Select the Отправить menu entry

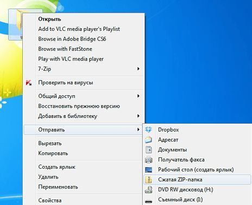click(83, 130)
